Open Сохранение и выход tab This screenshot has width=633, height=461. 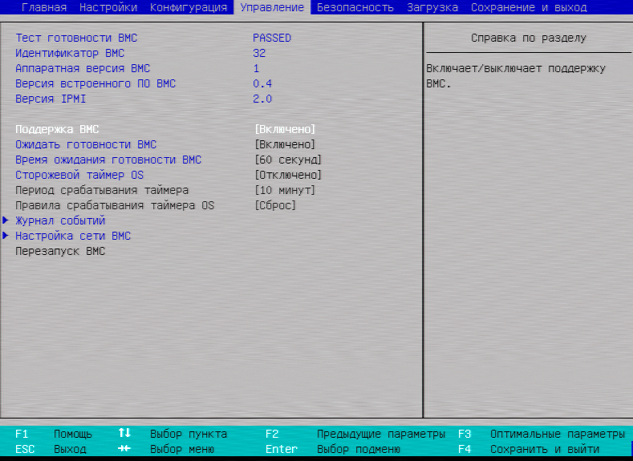(x=529, y=7)
